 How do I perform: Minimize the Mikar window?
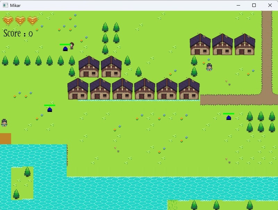[238, 5]
